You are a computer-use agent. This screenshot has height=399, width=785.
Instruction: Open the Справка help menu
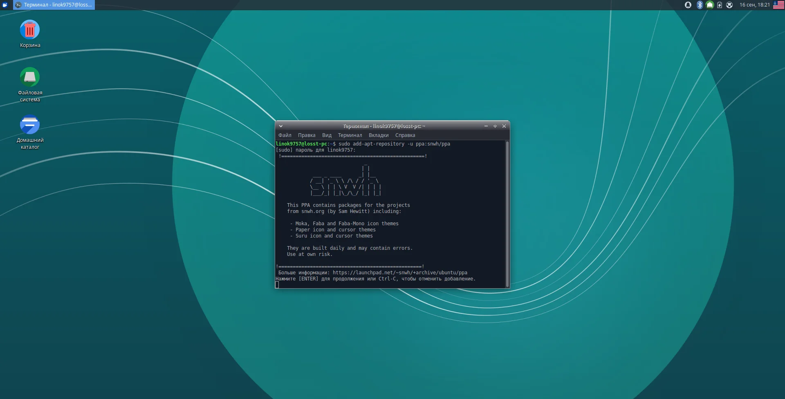(x=405, y=135)
